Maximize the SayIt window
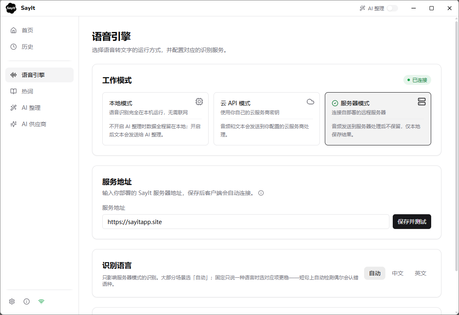Image resolution: width=459 pixels, height=315 pixels. (432, 8)
